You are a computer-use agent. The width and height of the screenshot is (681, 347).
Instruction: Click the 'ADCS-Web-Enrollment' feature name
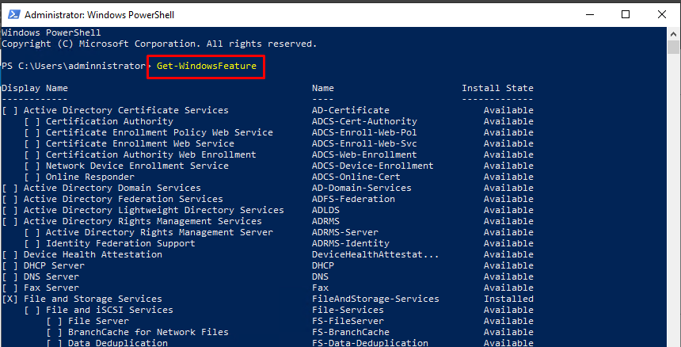coord(364,154)
